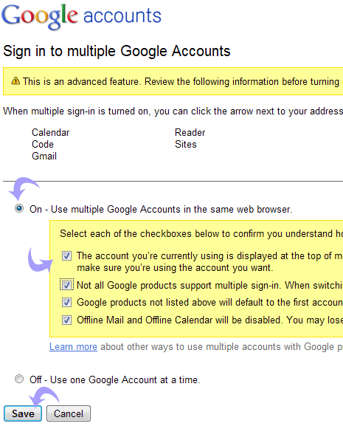The height and width of the screenshot is (426, 343).
Task: Click Reader in the product list
Action: (190, 132)
